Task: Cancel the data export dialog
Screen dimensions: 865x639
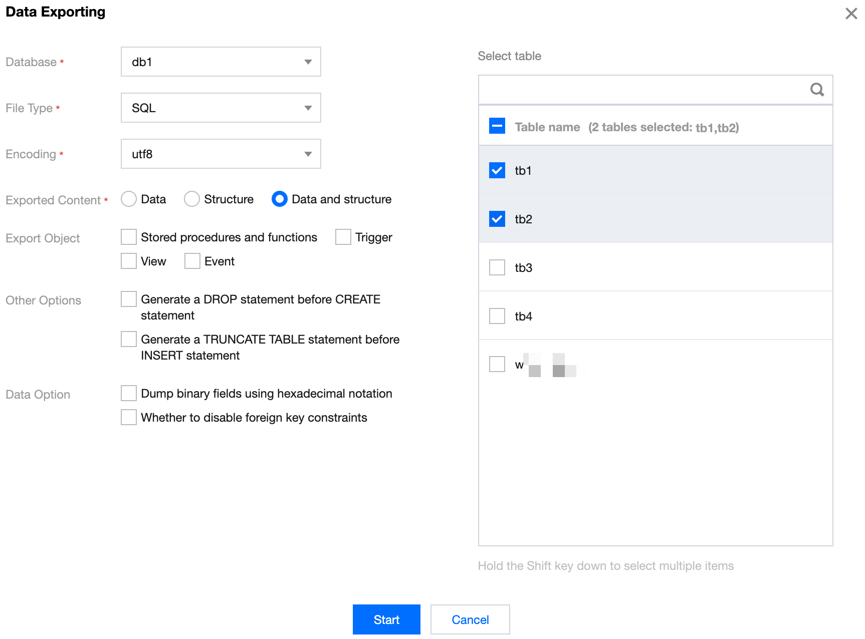Action: 470,619
